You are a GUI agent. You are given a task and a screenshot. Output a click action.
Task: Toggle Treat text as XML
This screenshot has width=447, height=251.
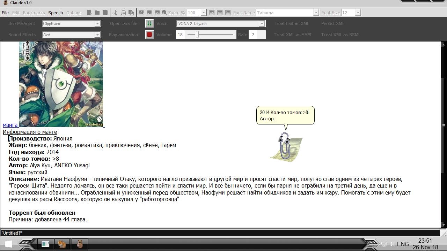click(x=291, y=23)
